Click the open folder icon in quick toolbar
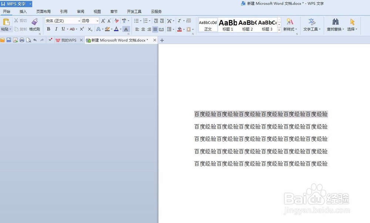 [x=2, y=40]
